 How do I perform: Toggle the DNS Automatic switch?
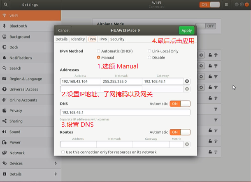[x=180, y=104]
